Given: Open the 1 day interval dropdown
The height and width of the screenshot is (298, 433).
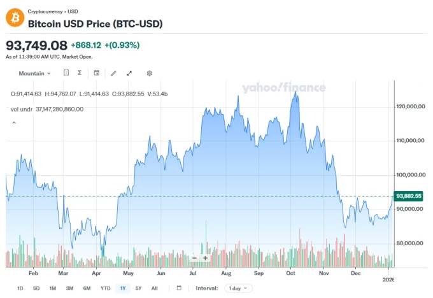Looking at the screenshot, I should point(239,288).
